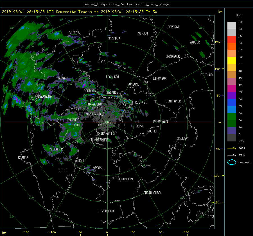Screen dimensions: 253x236
Task: Click the BIJAPUR city label
Action: click(114, 39)
